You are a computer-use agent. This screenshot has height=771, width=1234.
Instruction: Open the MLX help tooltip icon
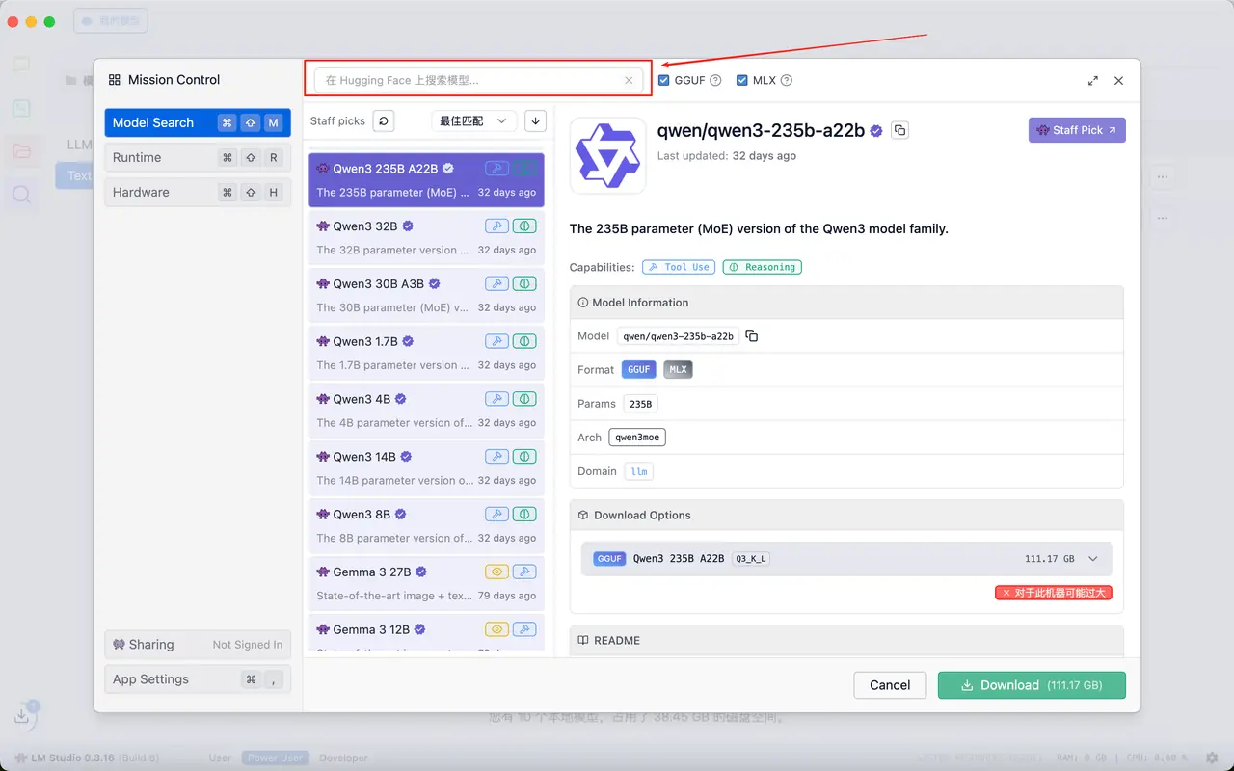coord(787,81)
